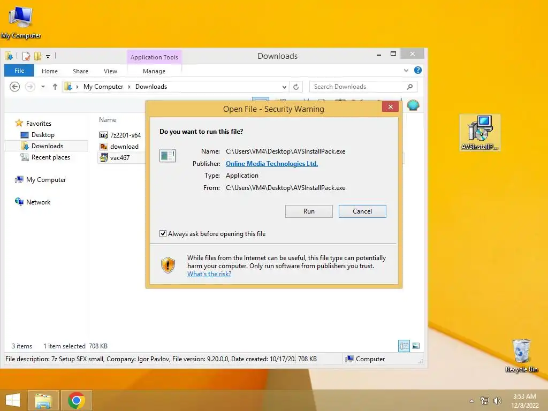Switch to the Home ribbon tab

click(50, 71)
